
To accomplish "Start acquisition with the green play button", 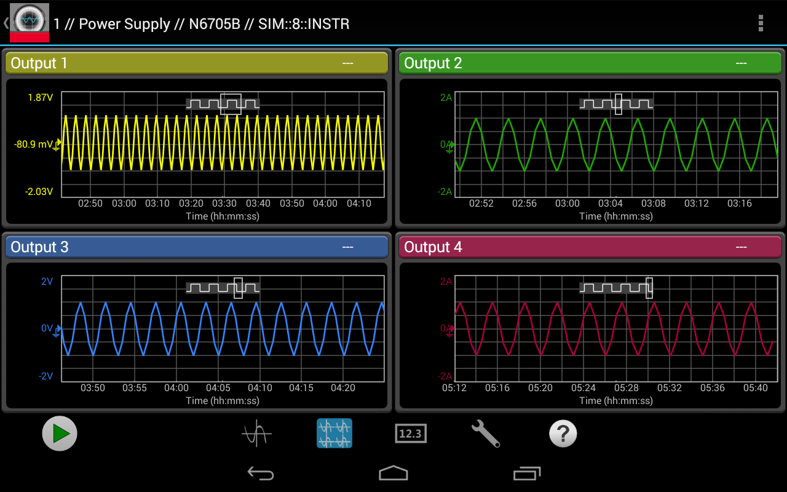I will pyautogui.click(x=60, y=434).
